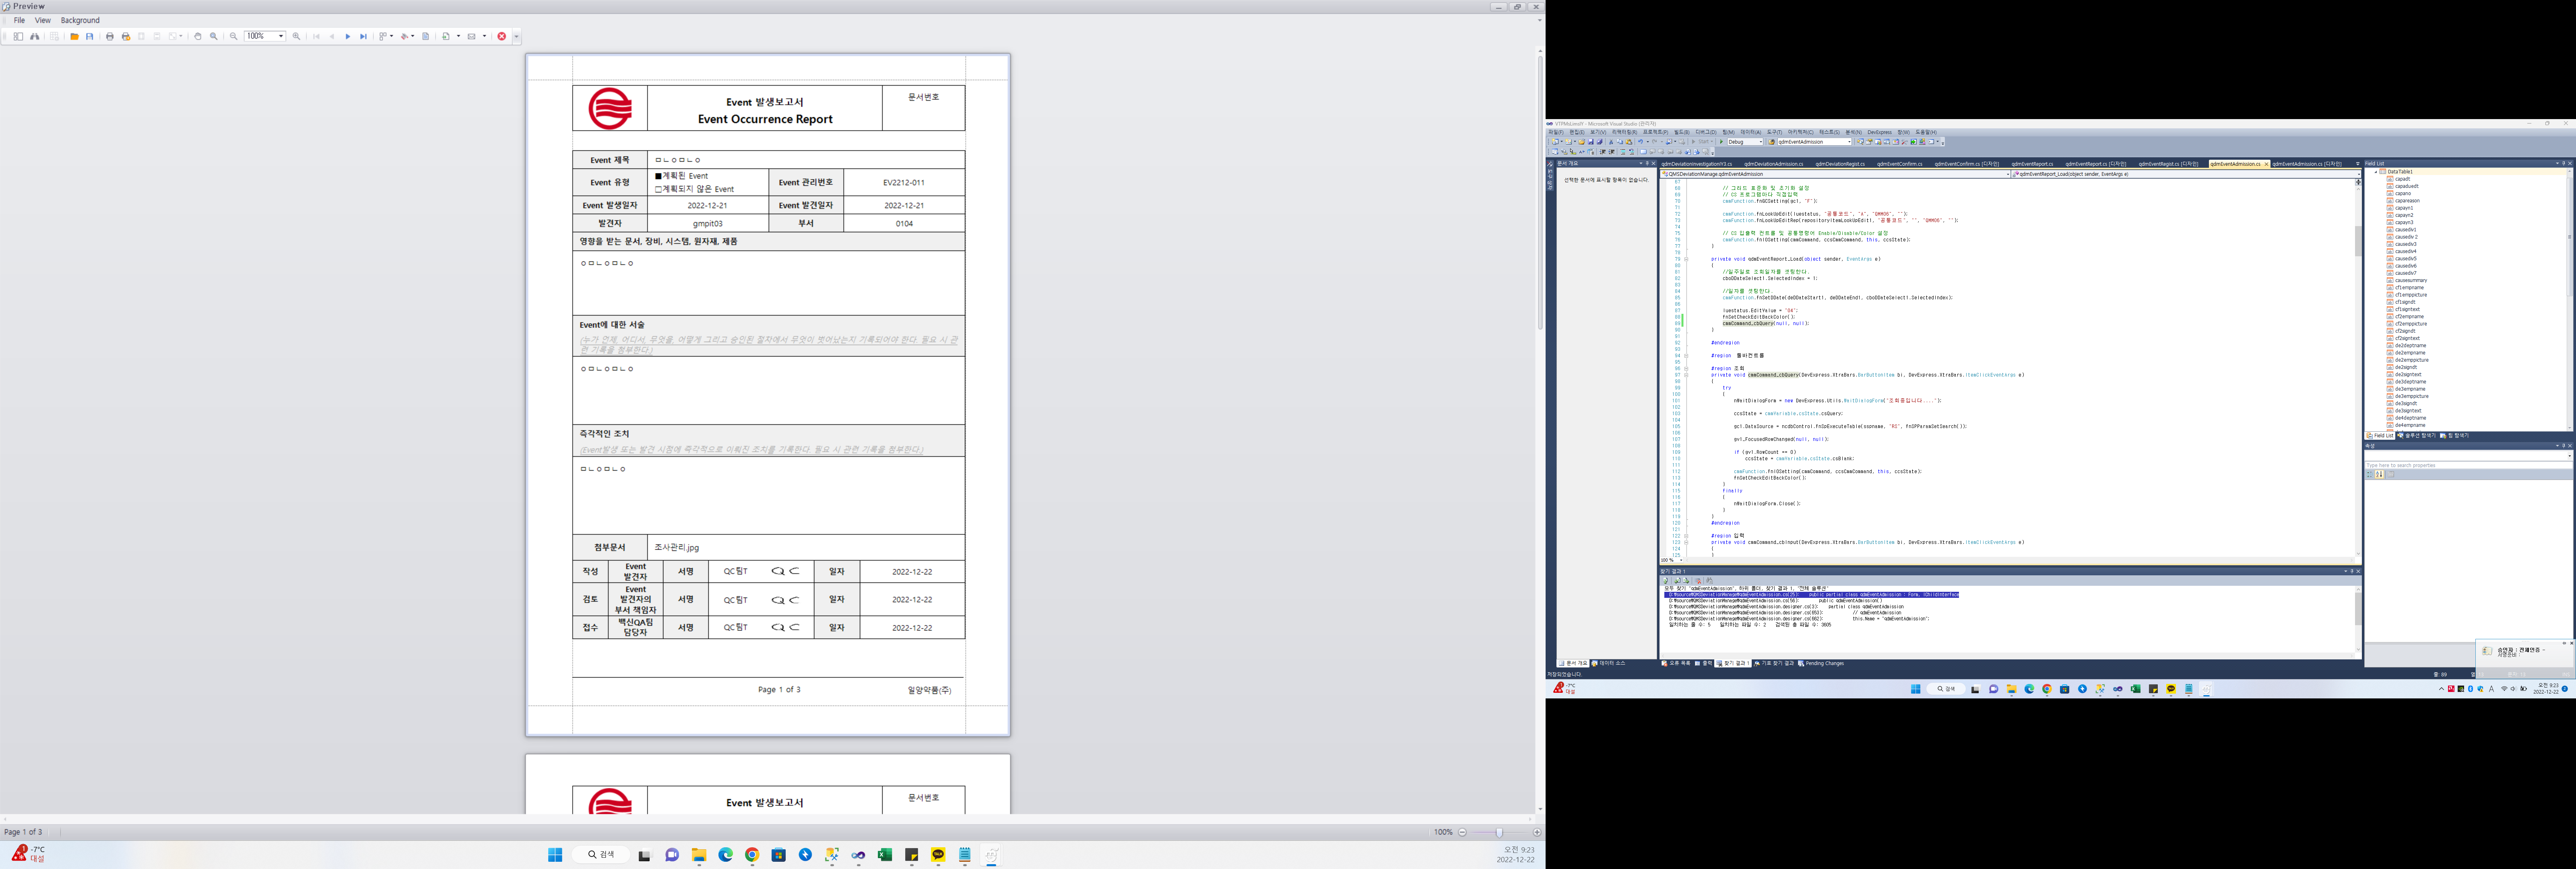Screen dimensions: 2576x869
Task: Click Undo in Visual Studio toolbar
Action: click(x=1641, y=142)
